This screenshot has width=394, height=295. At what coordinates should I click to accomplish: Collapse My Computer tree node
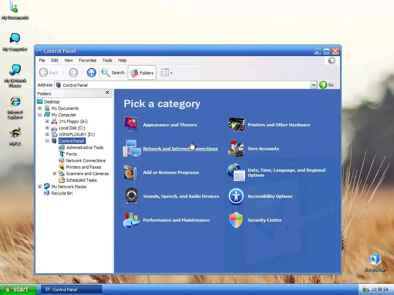click(x=40, y=114)
